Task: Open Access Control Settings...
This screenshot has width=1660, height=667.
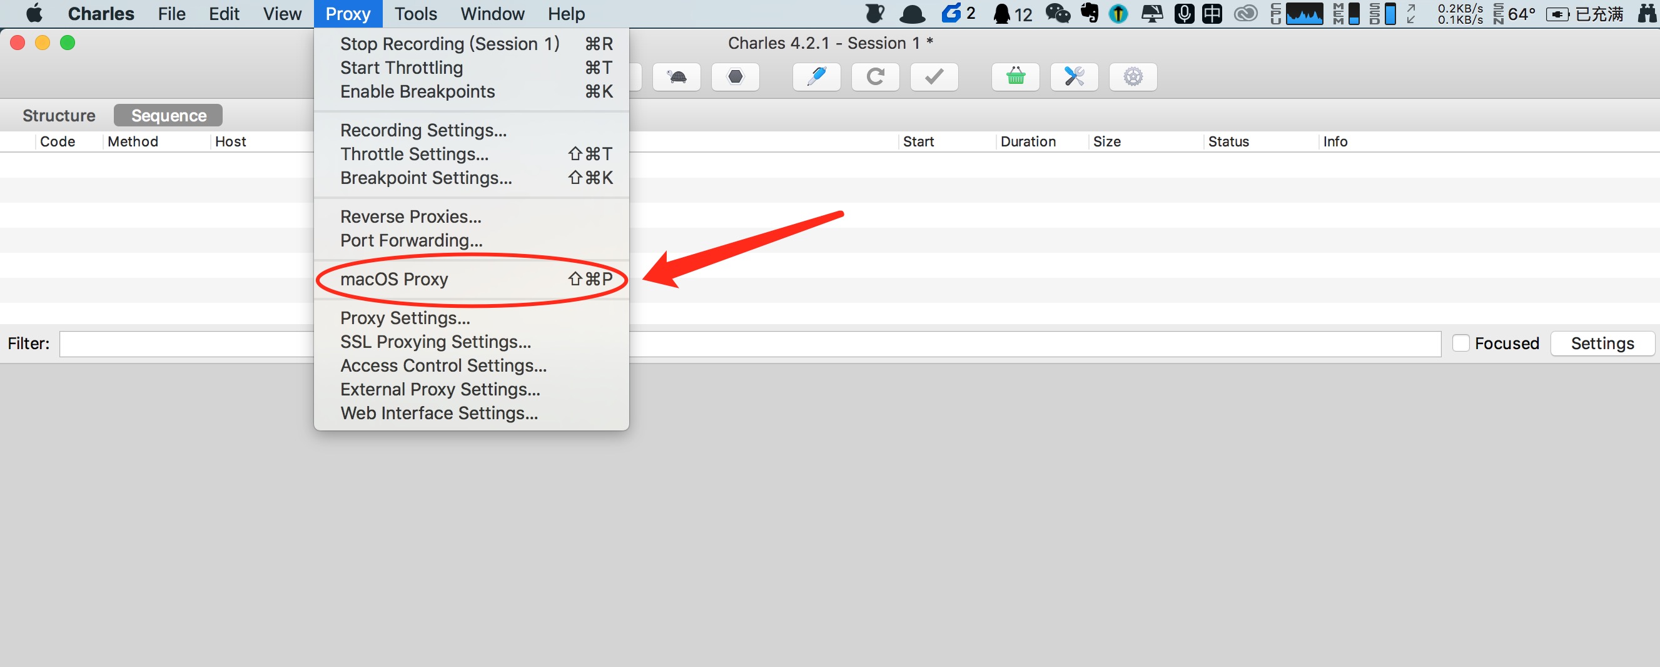Action: [x=471, y=365]
